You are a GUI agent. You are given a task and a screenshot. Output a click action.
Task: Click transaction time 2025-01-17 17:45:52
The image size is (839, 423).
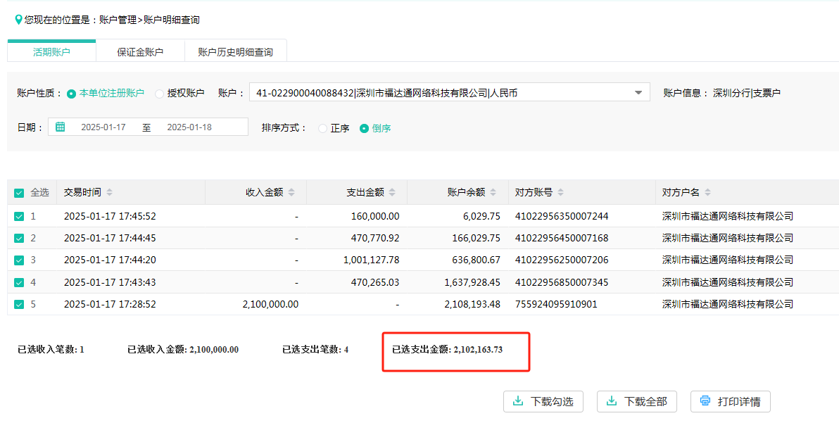pyautogui.click(x=110, y=217)
